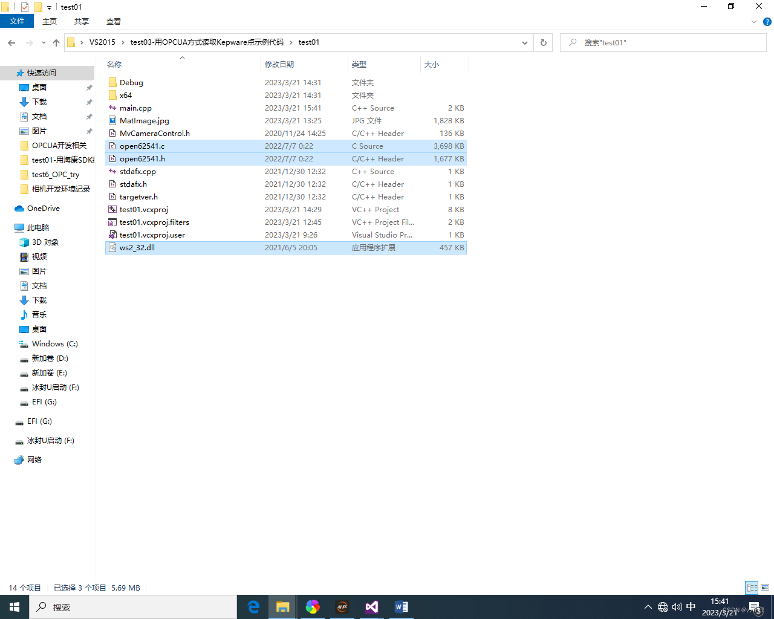
Task: Sort by 大小 column header
Action: [432, 64]
